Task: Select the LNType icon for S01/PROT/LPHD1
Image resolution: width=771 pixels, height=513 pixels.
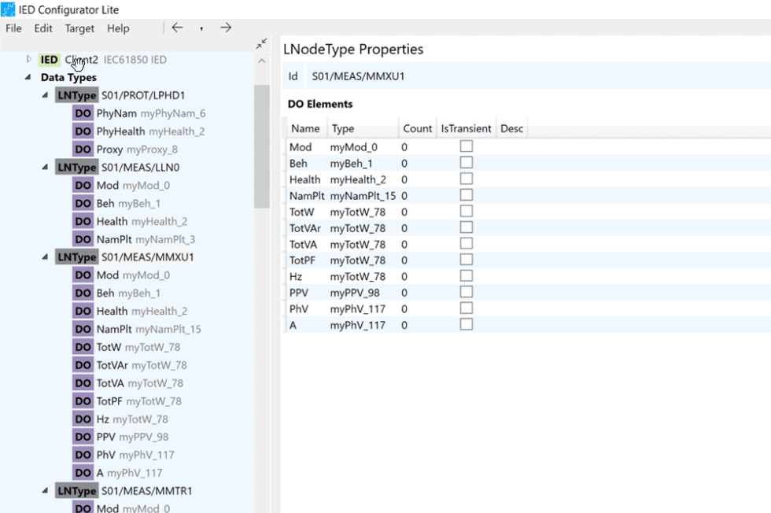Action: coord(76,94)
